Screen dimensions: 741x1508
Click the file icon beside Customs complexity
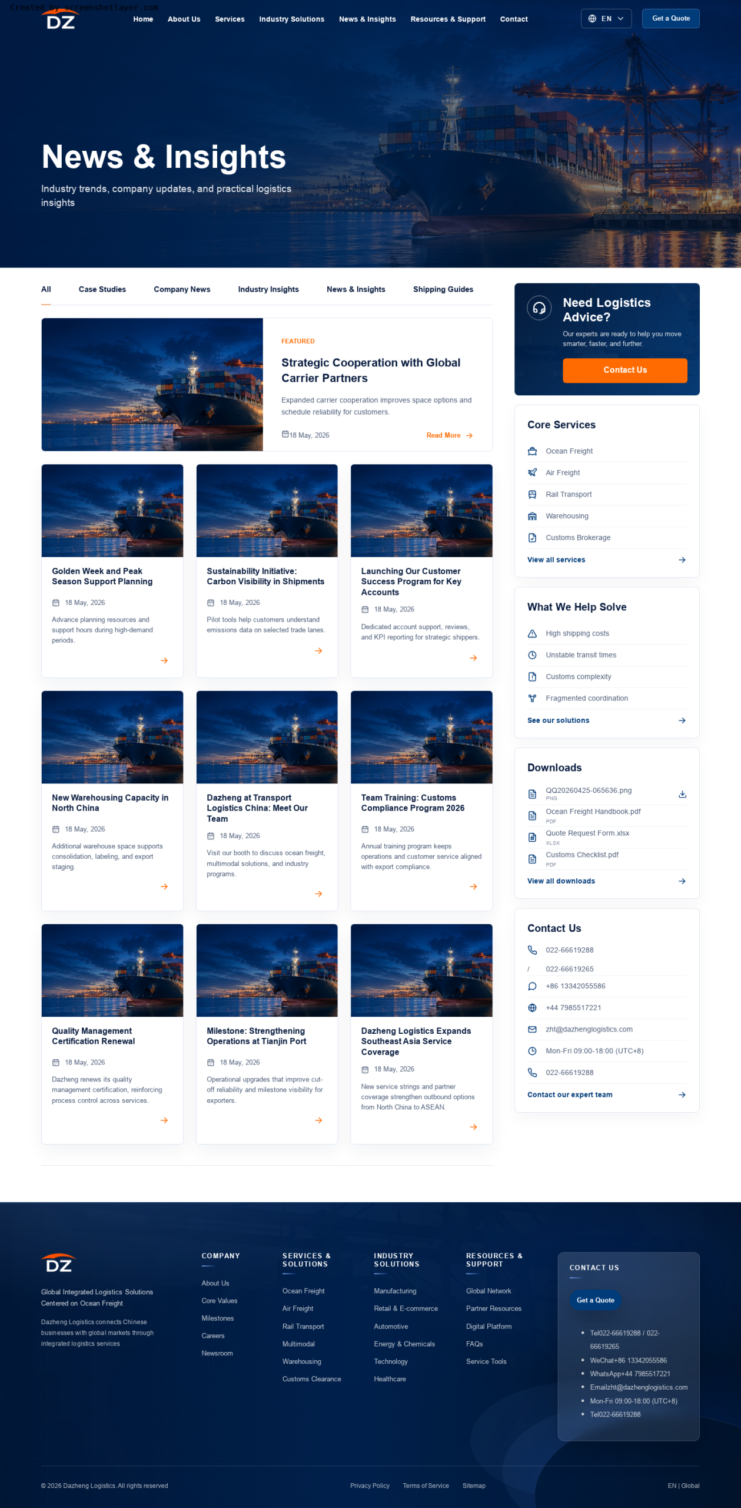point(532,677)
